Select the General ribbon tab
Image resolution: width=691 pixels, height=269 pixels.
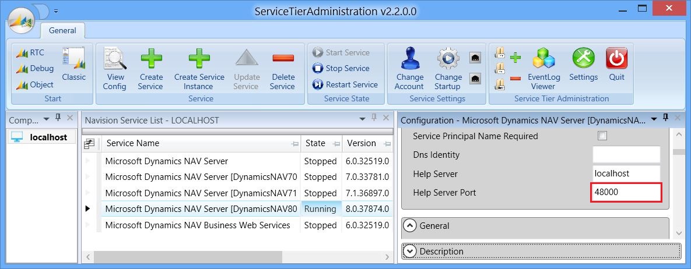click(x=62, y=30)
